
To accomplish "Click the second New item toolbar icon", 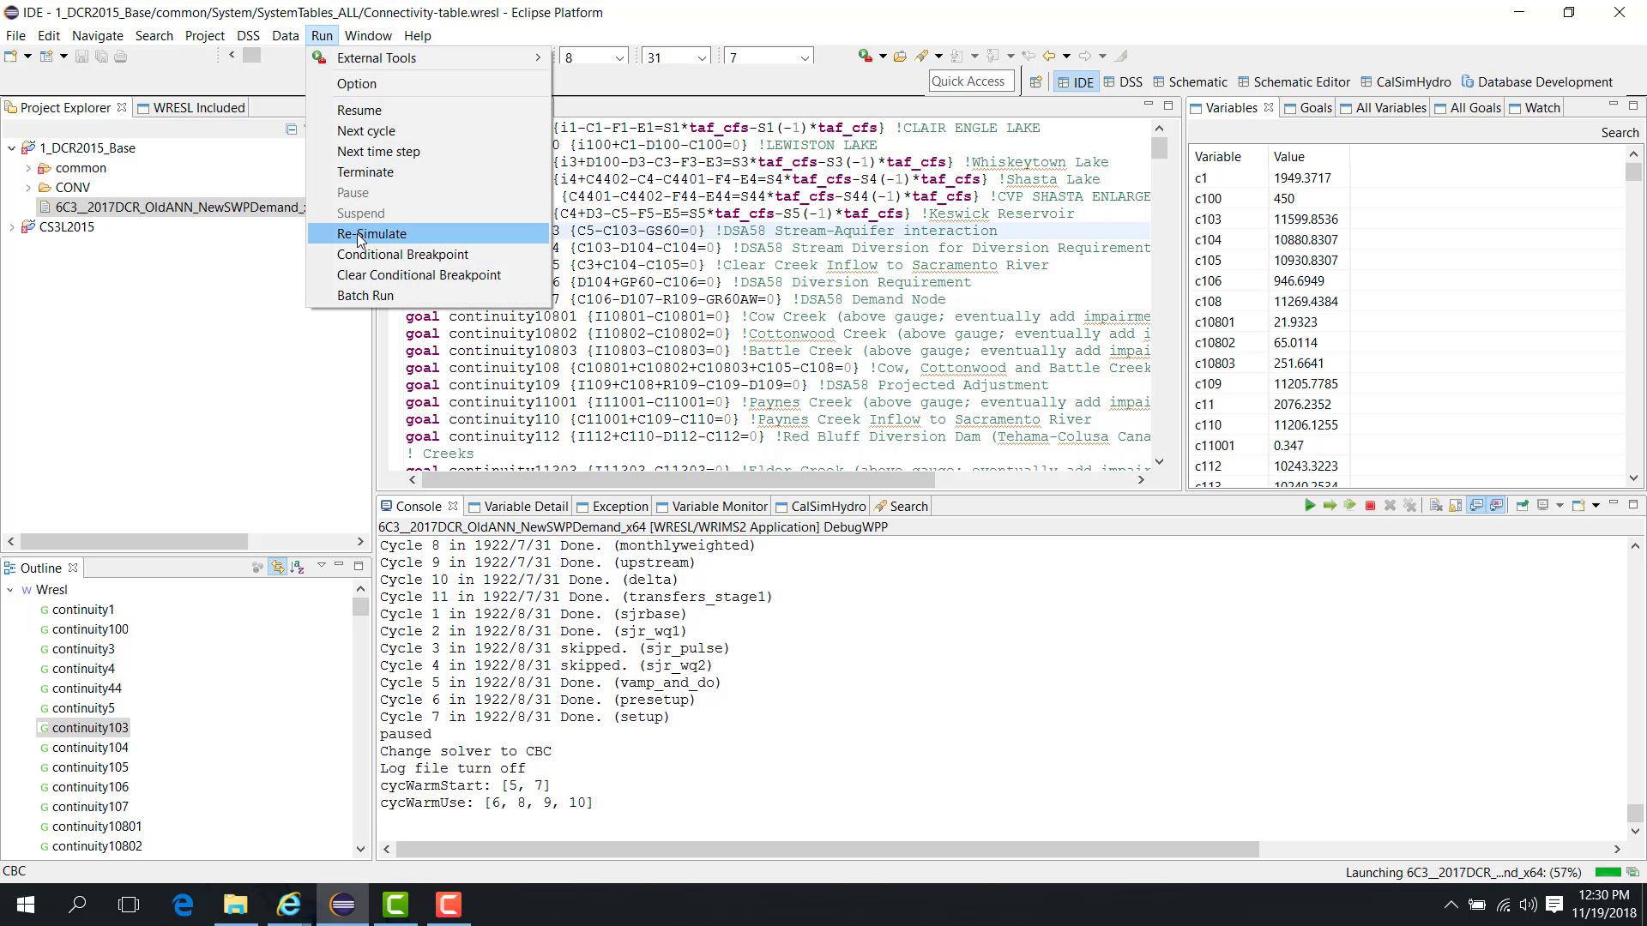I will (46, 57).
